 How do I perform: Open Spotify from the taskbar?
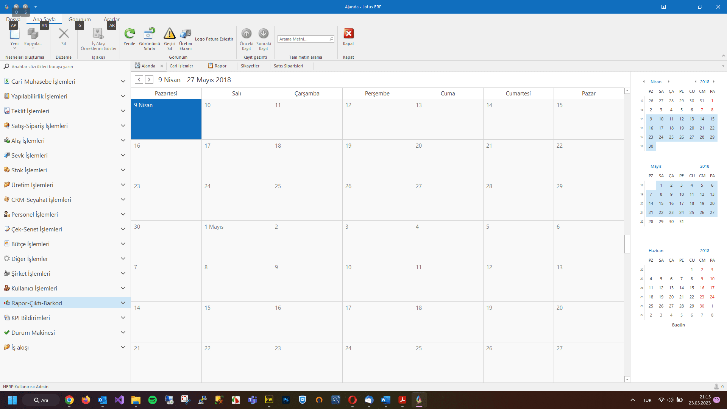153,400
